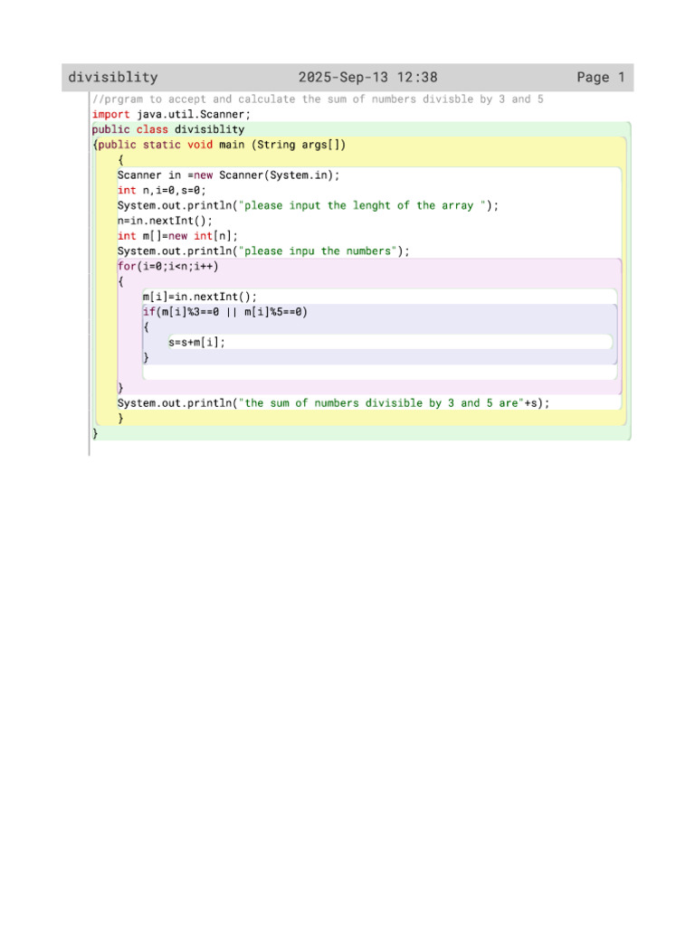Click the date '2025-Sep-13 12:38' in header
The height and width of the screenshot is (926, 695).
point(367,78)
